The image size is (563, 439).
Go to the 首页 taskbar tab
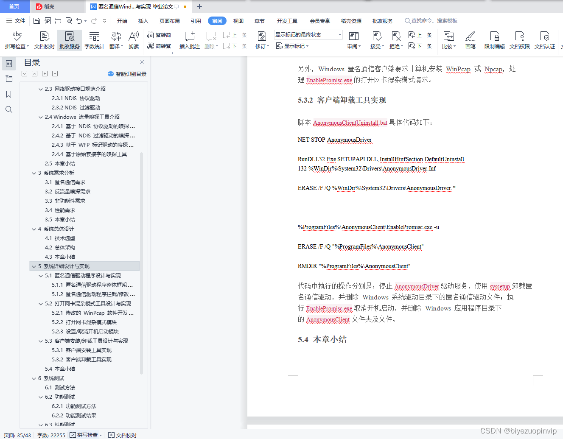[x=15, y=6]
